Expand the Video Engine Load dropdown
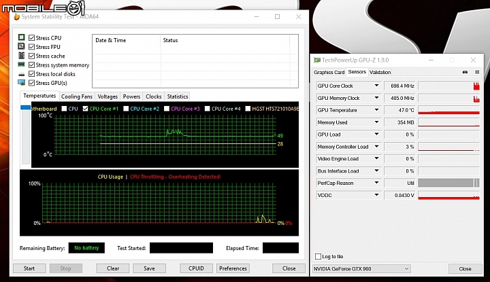The image size is (490, 282). click(376, 158)
